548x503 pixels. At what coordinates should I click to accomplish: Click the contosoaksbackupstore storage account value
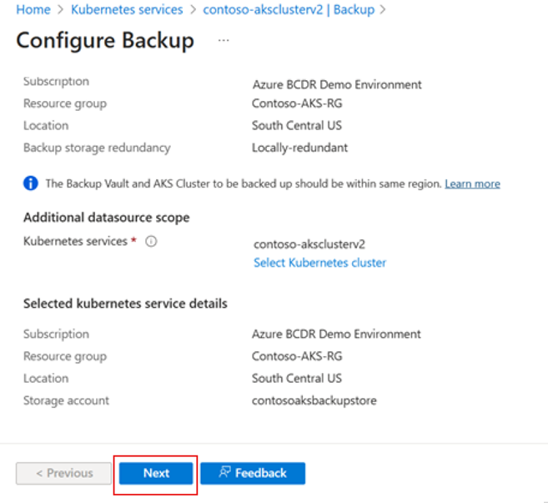coord(314,400)
